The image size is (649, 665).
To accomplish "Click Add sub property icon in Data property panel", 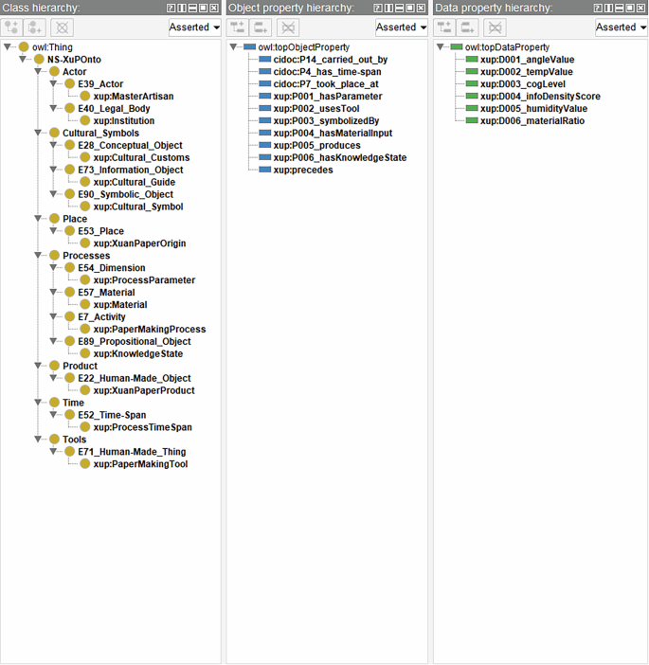I will [445, 27].
